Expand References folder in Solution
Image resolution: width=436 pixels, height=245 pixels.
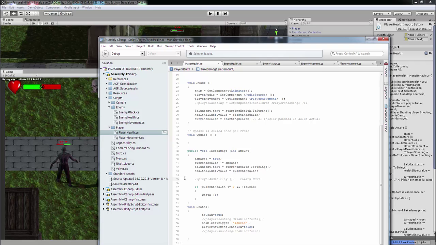(106, 79)
